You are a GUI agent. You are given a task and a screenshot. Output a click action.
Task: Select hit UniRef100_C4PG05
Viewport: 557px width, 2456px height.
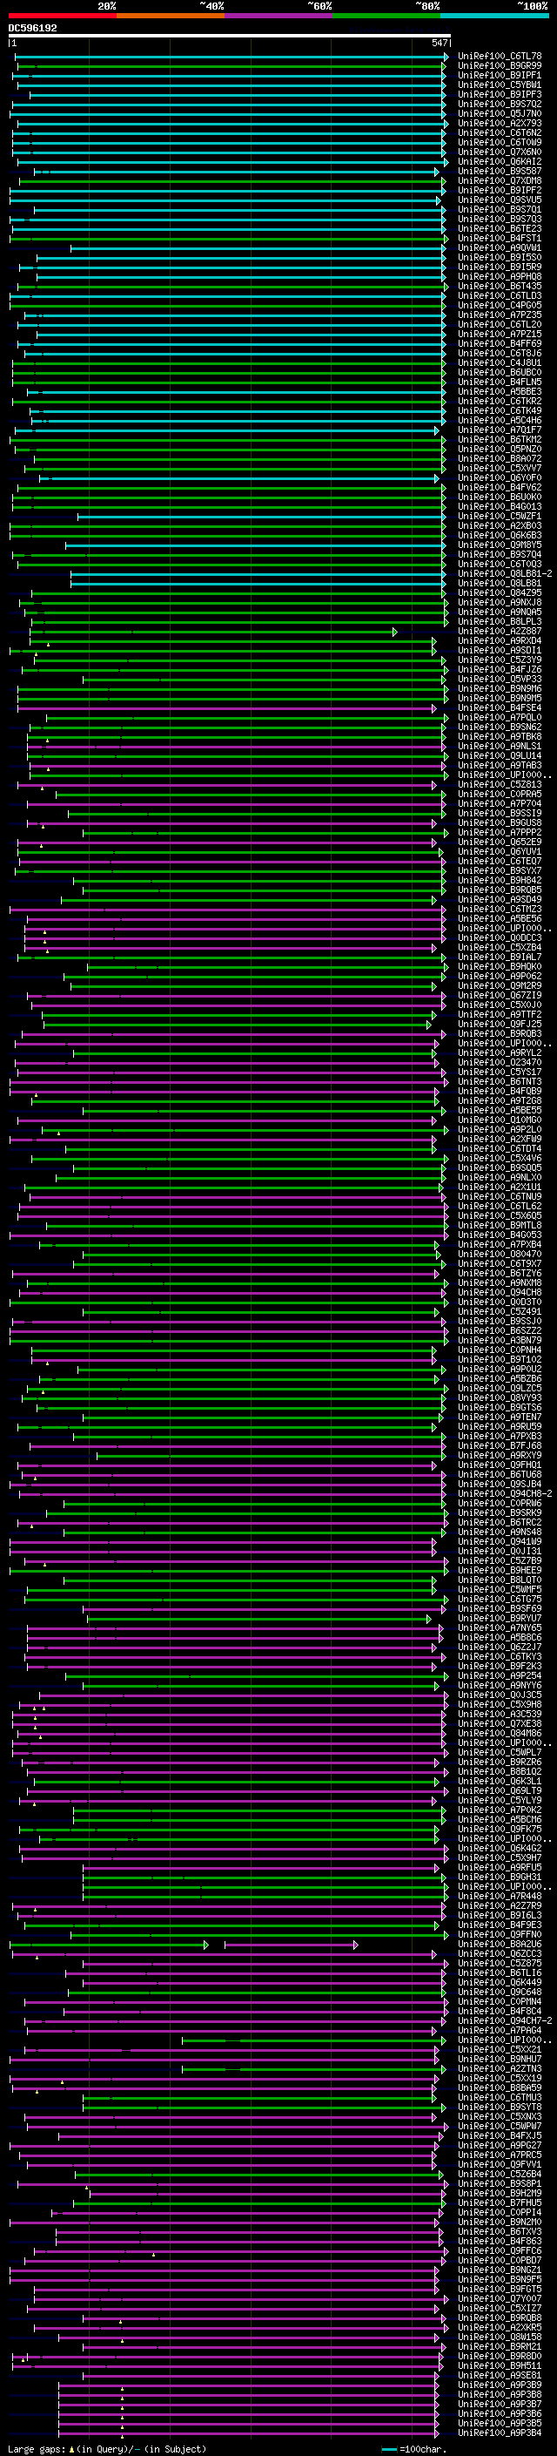(x=500, y=305)
